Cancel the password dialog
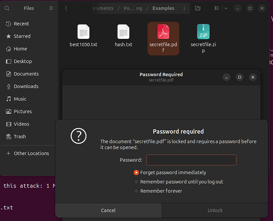The width and height of the screenshot is (273, 221). coord(108,210)
